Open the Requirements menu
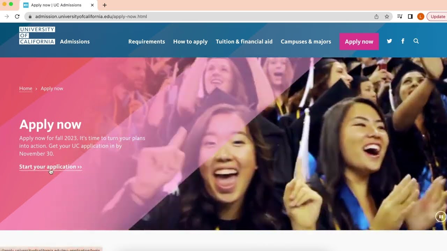 click(147, 41)
